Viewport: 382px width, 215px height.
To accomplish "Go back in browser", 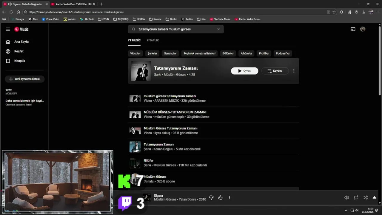I will (x=4, y=12).
